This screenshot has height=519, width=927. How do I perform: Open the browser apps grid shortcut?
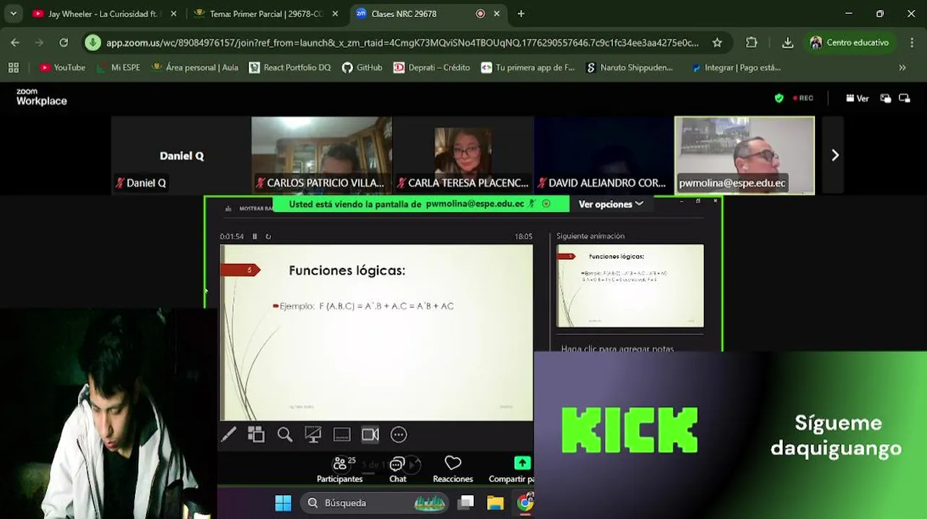point(13,68)
